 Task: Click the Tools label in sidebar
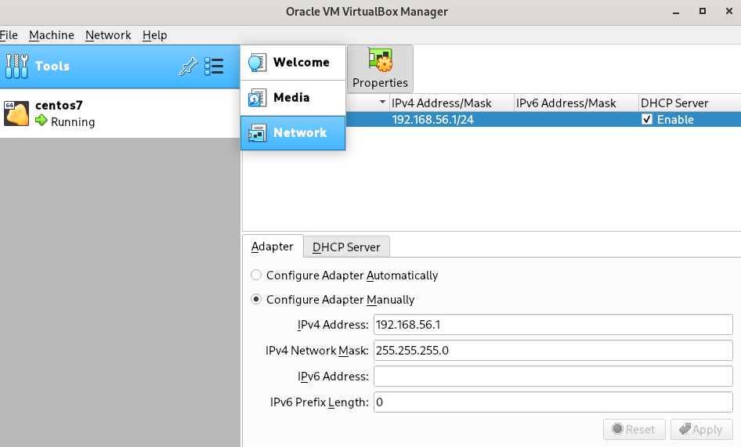[x=52, y=67]
